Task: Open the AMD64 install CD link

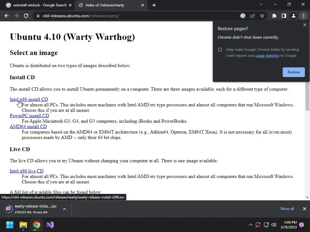Action: coord(28,127)
